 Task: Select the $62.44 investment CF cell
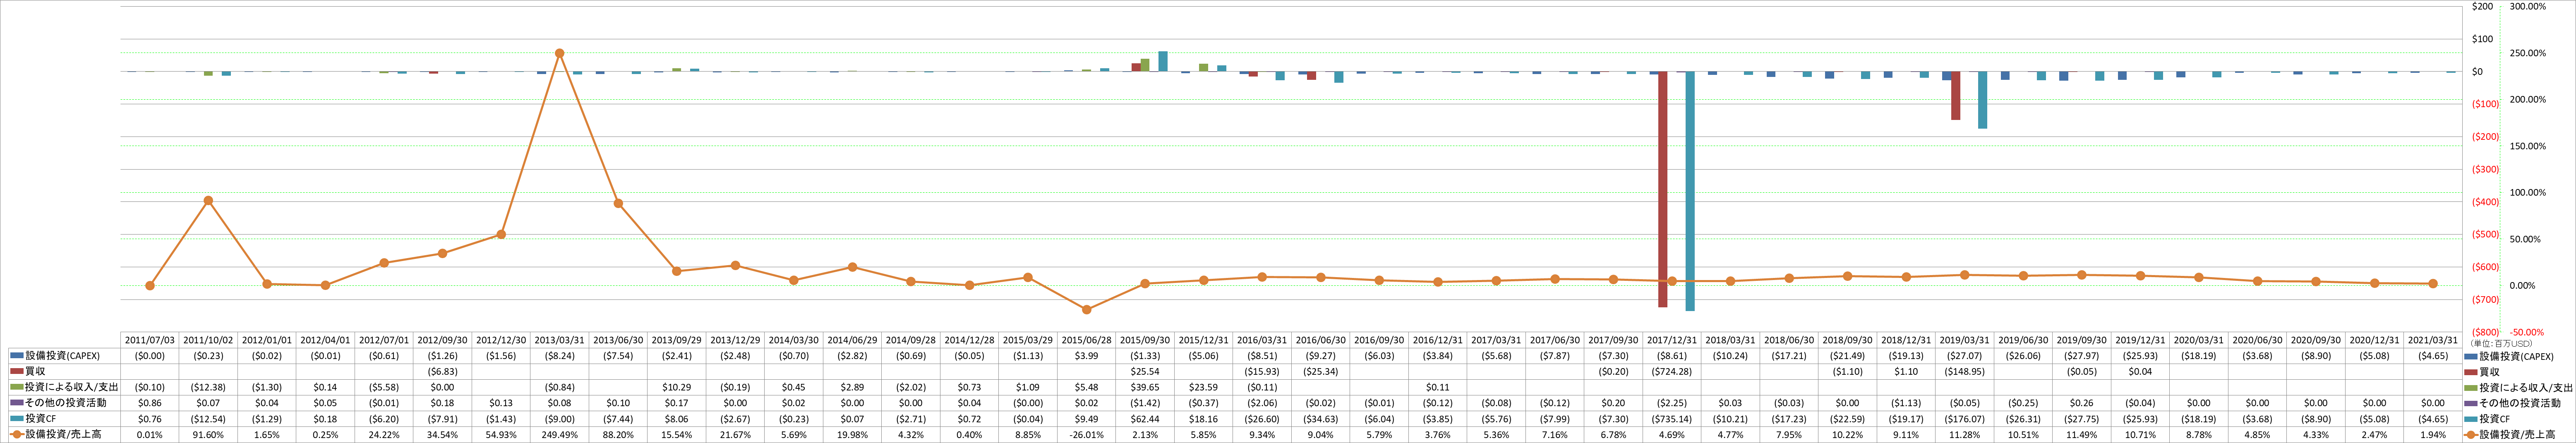[1144, 419]
